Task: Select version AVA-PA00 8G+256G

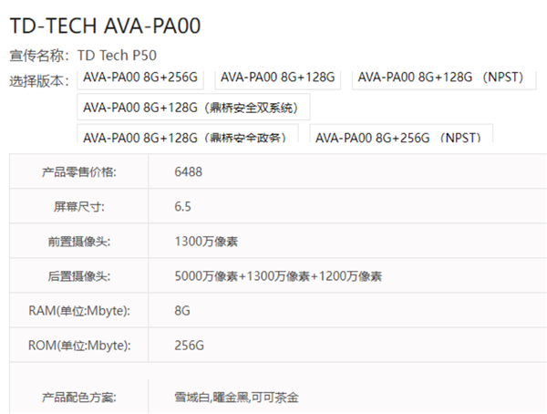Action: pyautogui.click(x=140, y=80)
